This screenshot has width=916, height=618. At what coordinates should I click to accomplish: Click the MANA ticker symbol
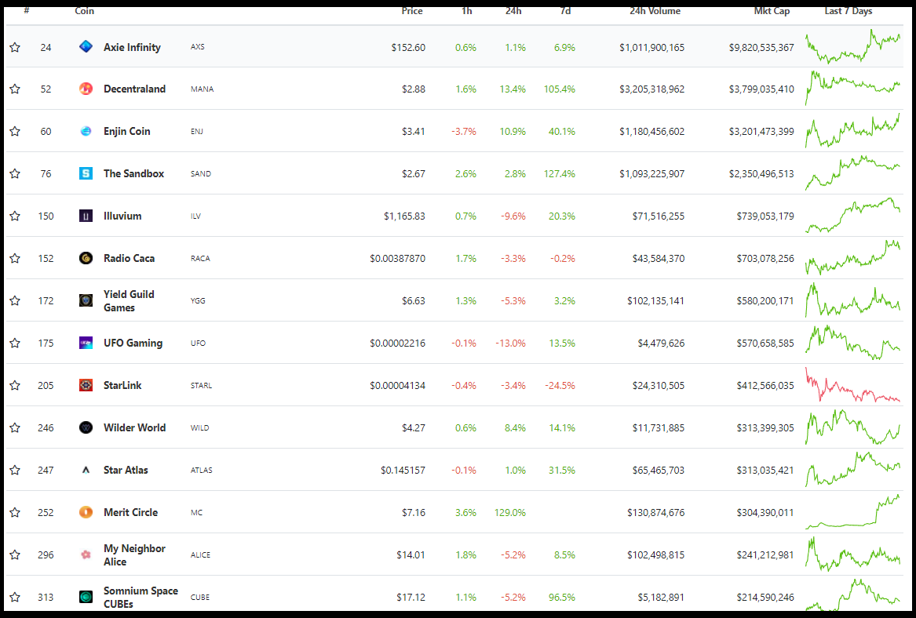(203, 89)
